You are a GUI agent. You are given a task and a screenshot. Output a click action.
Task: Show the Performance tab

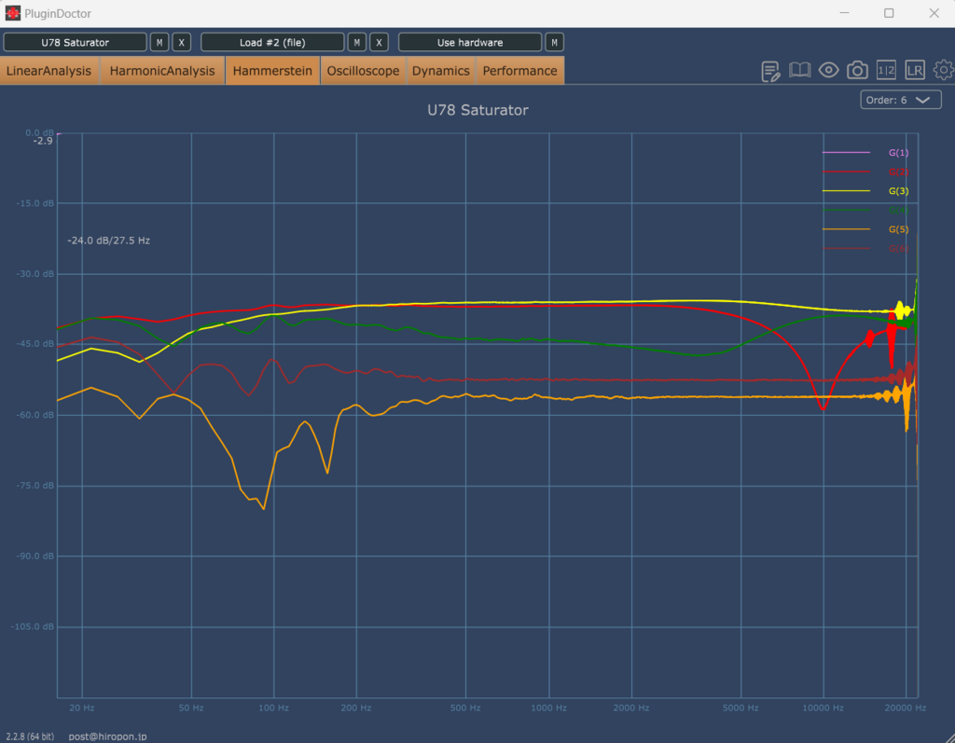(x=520, y=71)
